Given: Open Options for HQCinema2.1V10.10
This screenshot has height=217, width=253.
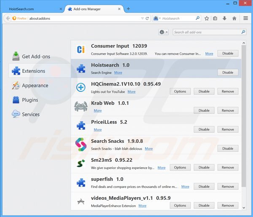Looking at the screenshot, I should pyautogui.click(x=180, y=91).
